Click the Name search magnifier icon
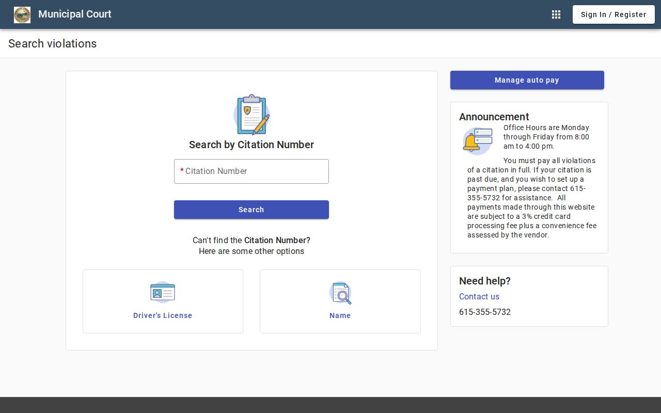 tap(340, 293)
